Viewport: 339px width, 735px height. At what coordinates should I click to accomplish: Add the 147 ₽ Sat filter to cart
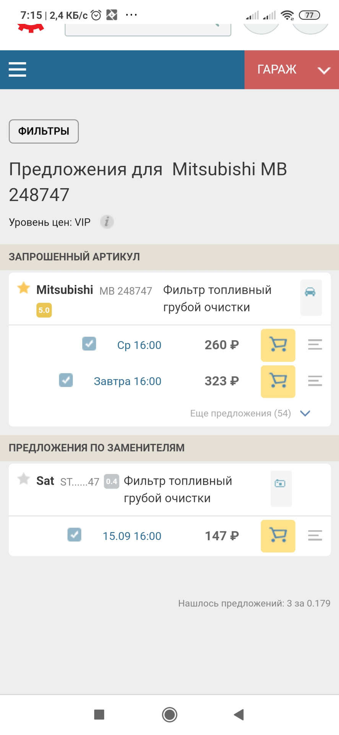pos(278,536)
